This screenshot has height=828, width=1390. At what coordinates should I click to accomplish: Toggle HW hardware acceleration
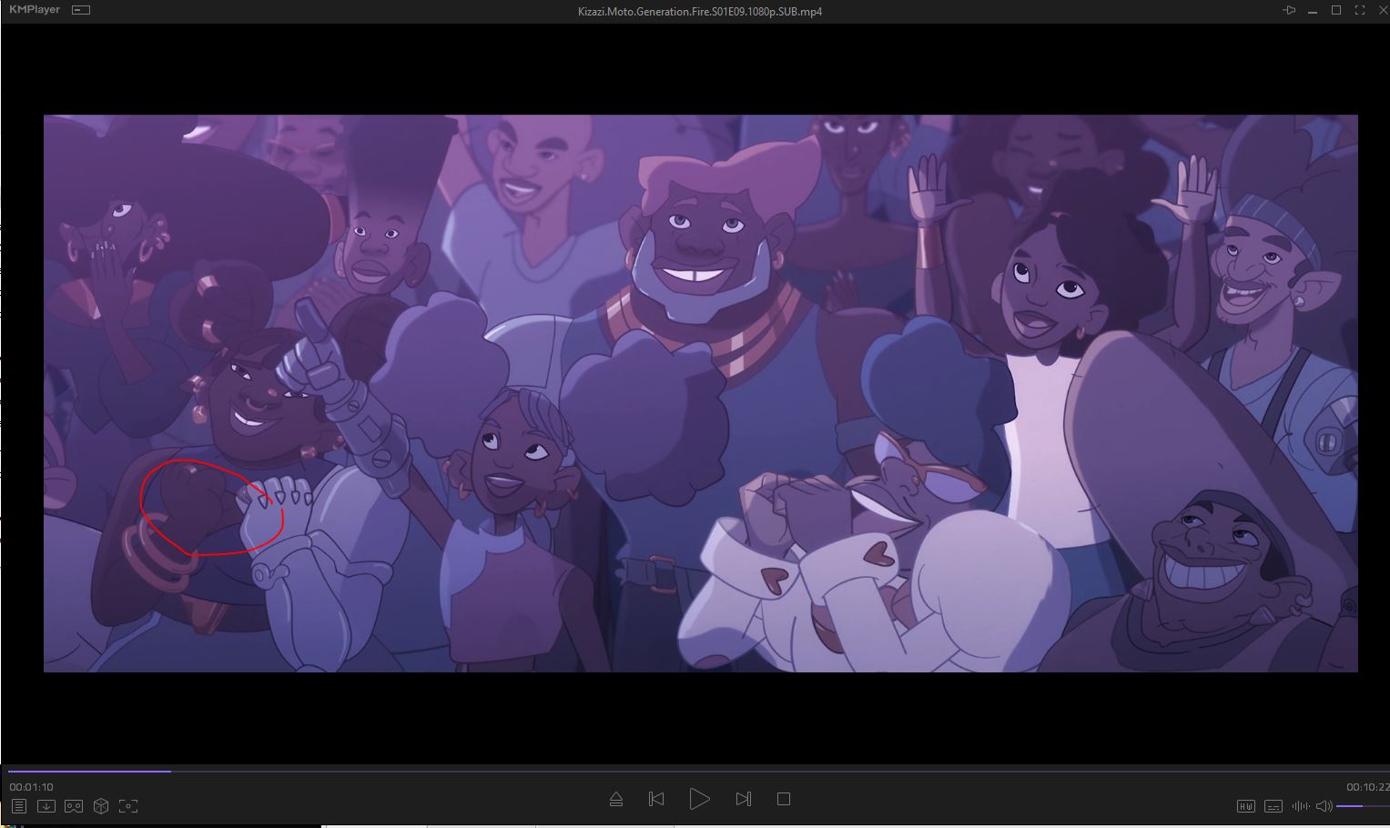[1245, 806]
